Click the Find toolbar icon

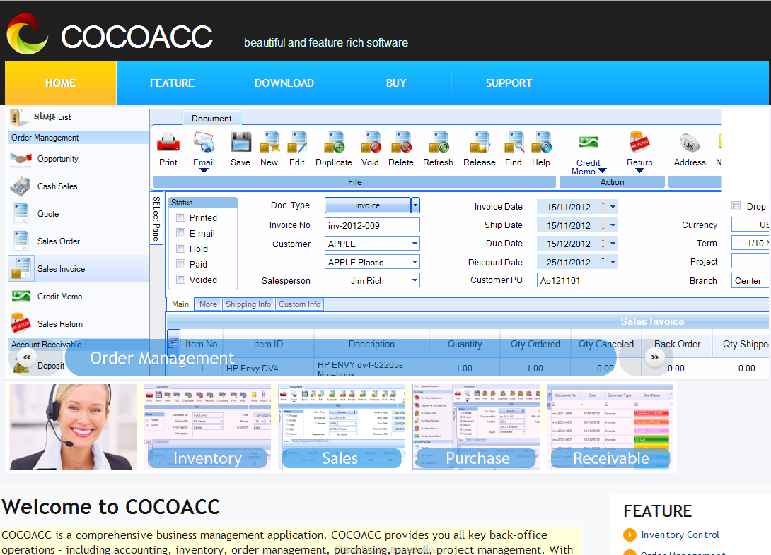514,143
